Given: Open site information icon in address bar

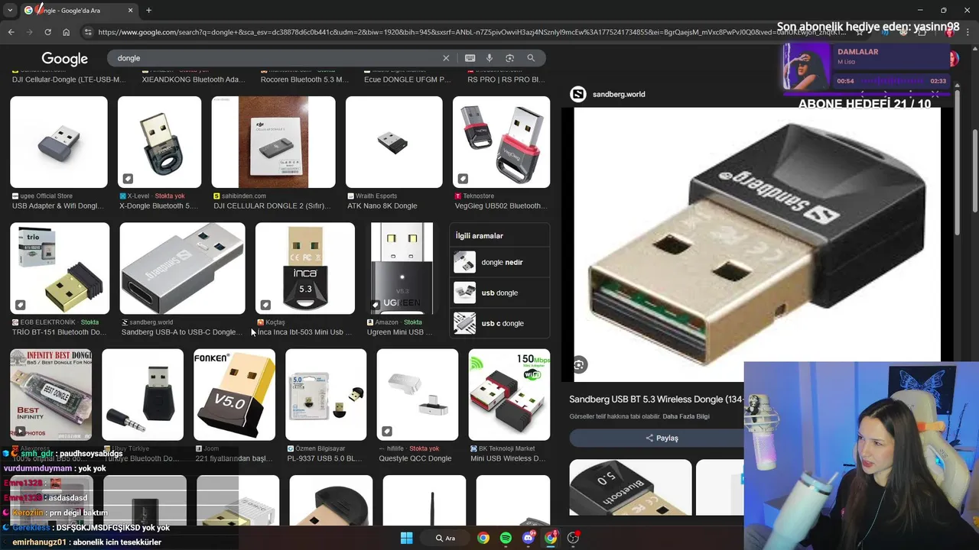Looking at the screenshot, I should pyautogui.click(x=88, y=32).
